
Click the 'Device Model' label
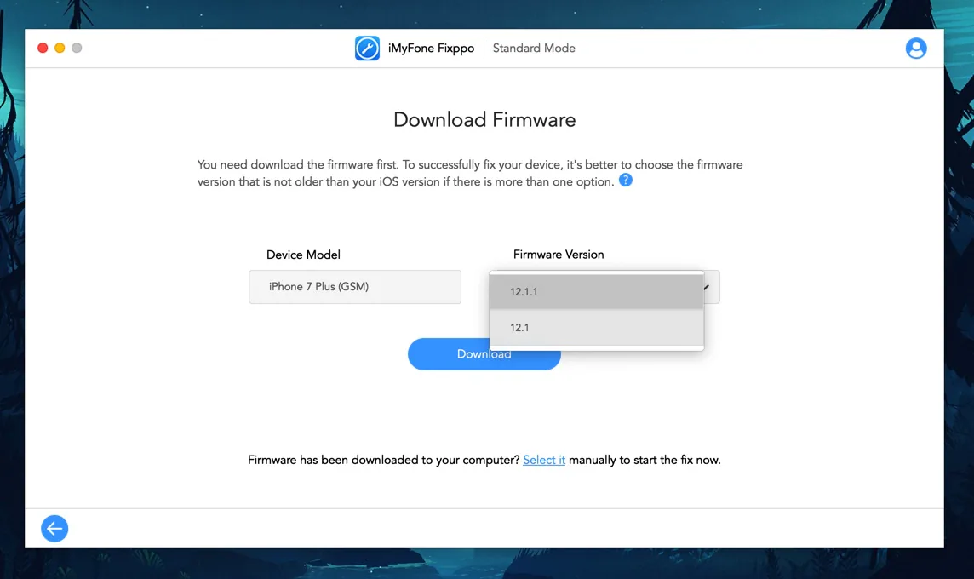[x=303, y=255]
